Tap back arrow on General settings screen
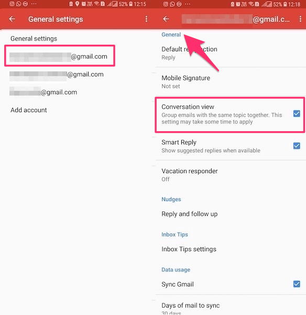 pyautogui.click(x=12, y=19)
